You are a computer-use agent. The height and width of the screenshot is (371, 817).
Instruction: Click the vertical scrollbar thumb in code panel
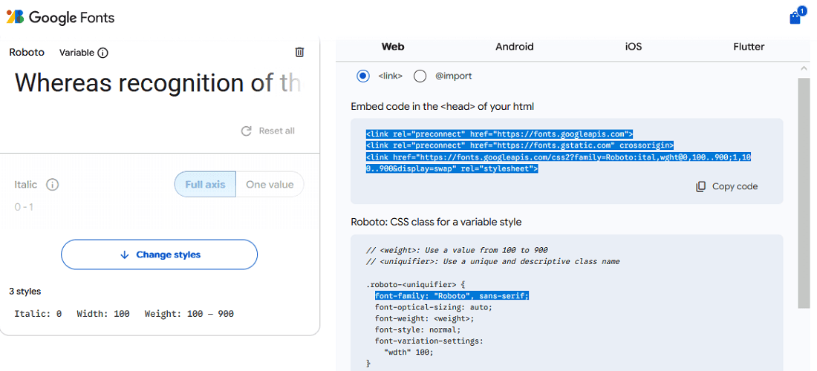803,192
